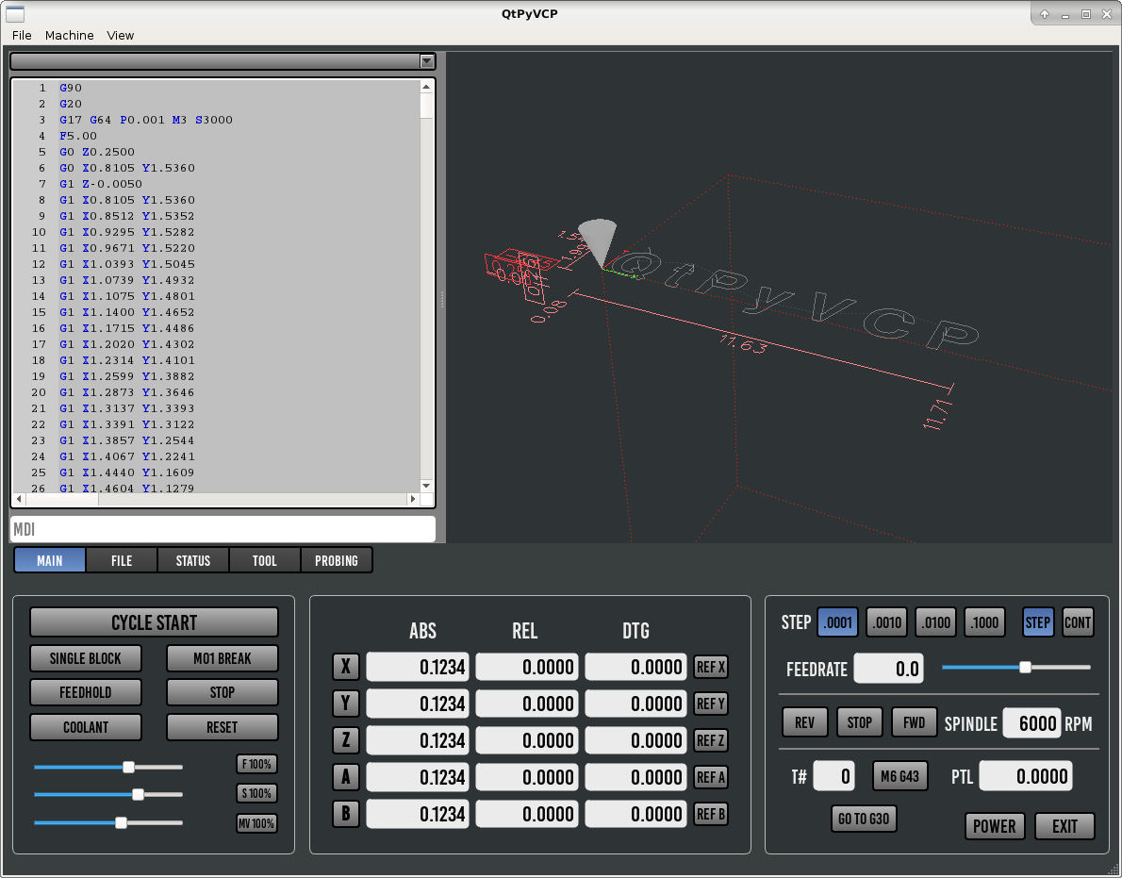Expand the recent files dropdown above the G-code
This screenshot has height=878, width=1122.
tap(426, 60)
